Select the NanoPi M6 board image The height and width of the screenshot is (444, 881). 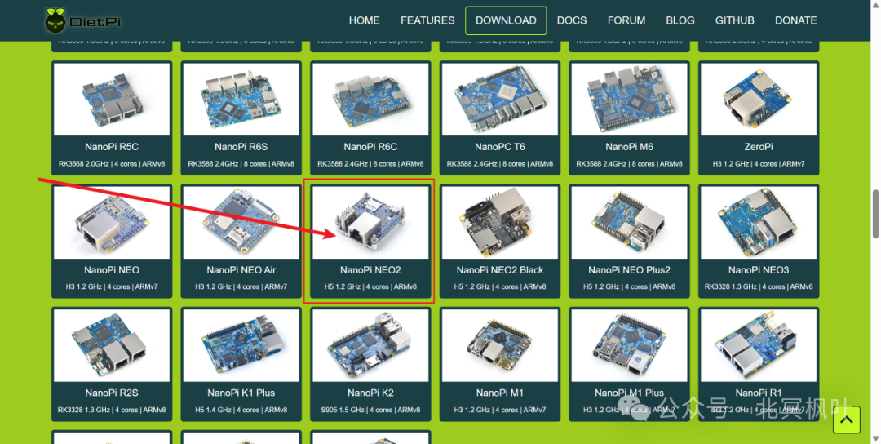pos(629,99)
